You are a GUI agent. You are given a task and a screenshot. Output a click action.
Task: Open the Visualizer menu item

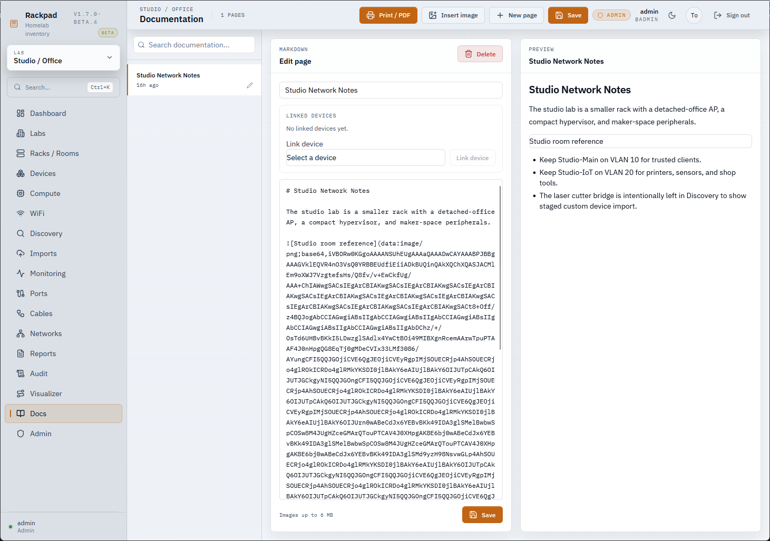point(63,394)
